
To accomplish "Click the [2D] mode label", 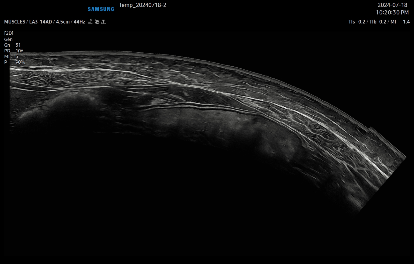I will click(x=9, y=33).
